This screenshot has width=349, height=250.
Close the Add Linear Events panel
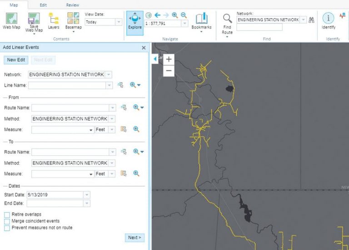144,48
